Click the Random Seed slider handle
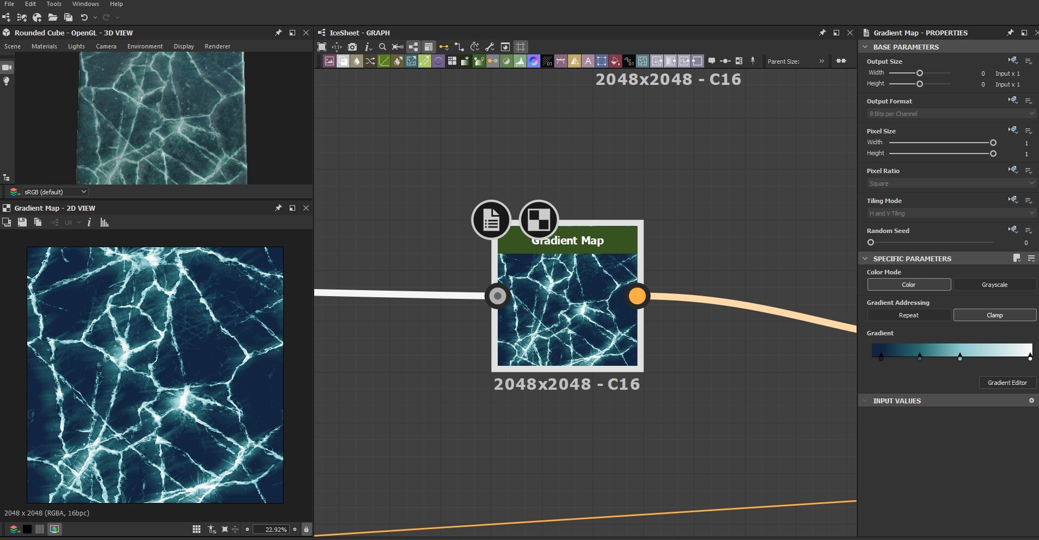Screen dimensions: 1039x540 [871, 242]
